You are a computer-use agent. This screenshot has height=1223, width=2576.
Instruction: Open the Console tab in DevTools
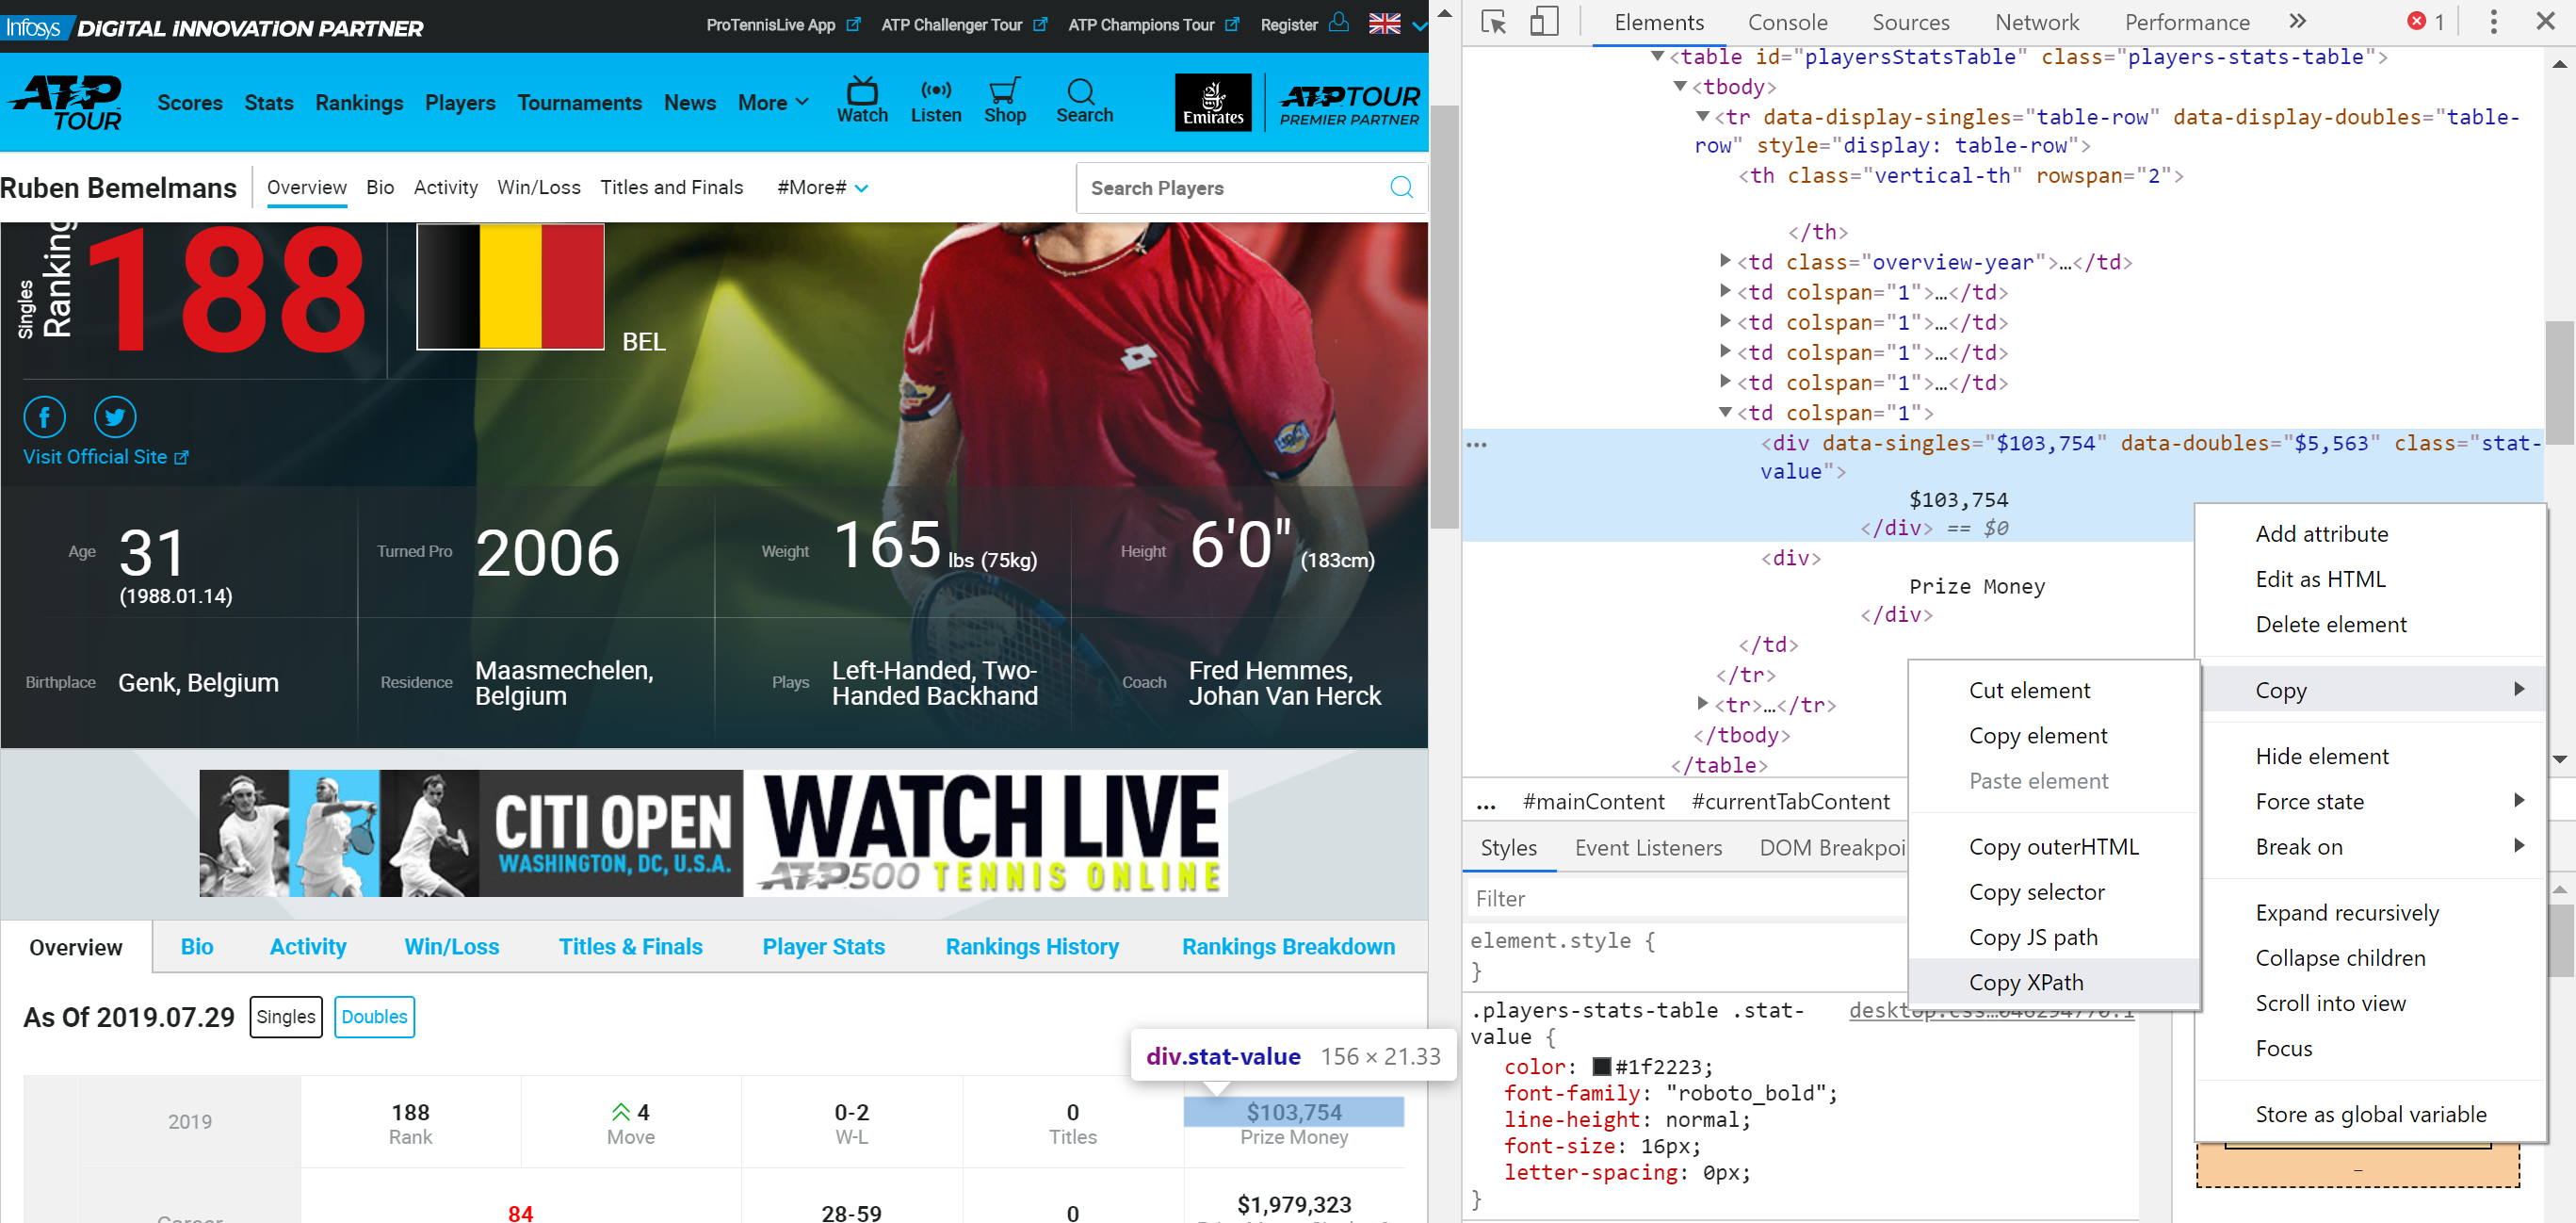pyautogui.click(x=1787, y=22)
